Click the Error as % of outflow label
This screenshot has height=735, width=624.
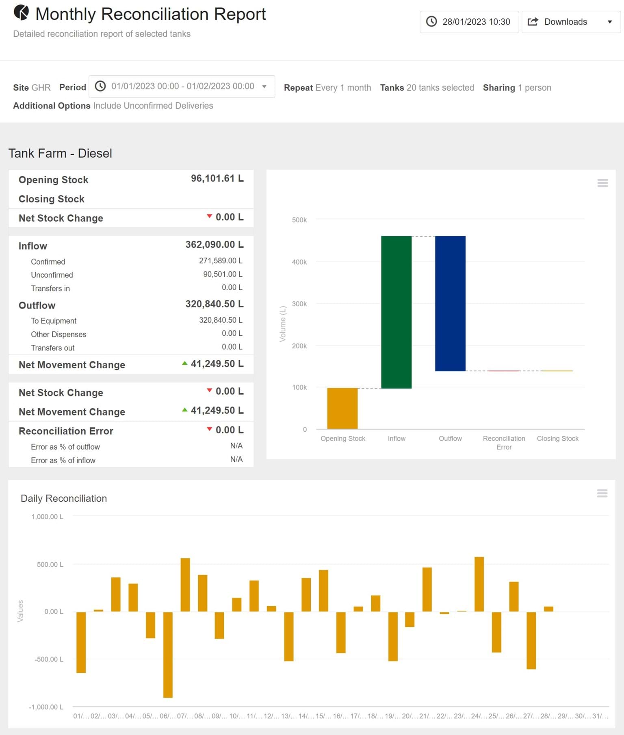click(65, 447)
